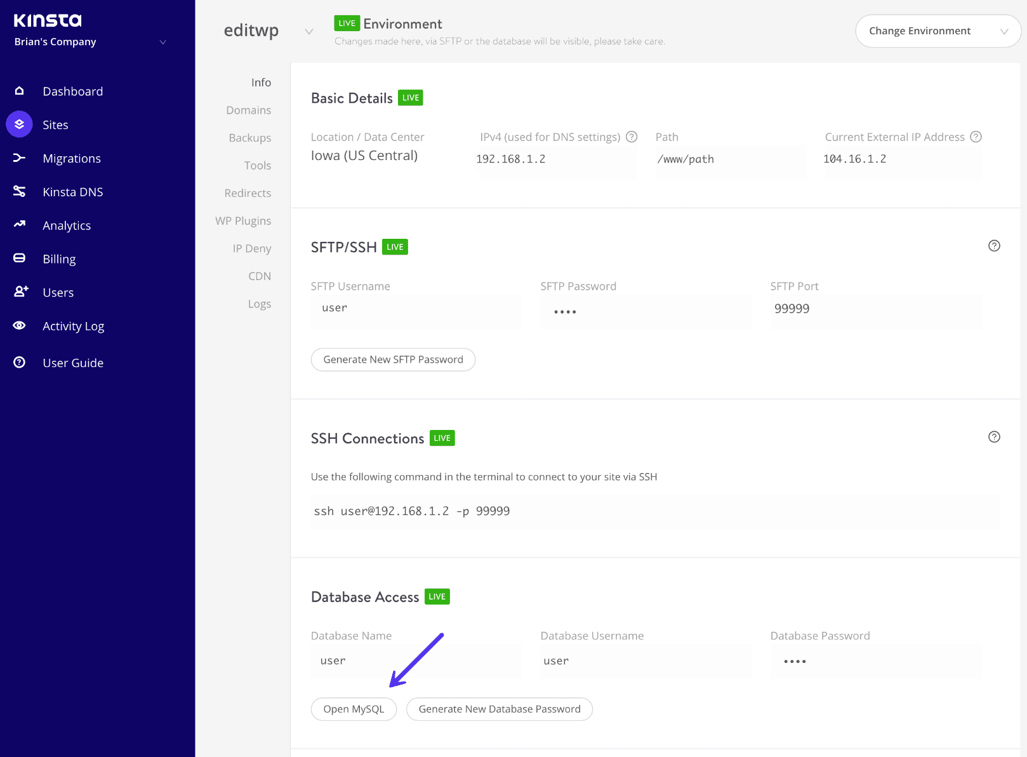Switch to the Domains tab
This screenshot has height=757, width=1027.
pos(248,109)
